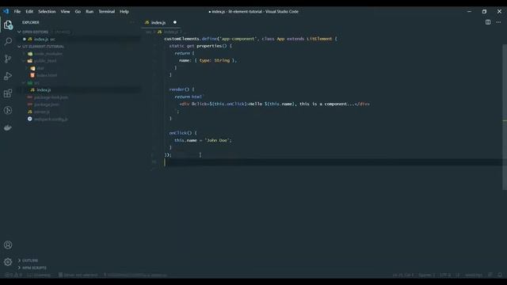Screen dimensions: 507x285
Task: Click the unsaved dot on index.js tab
Action: (x=175, y=22)
